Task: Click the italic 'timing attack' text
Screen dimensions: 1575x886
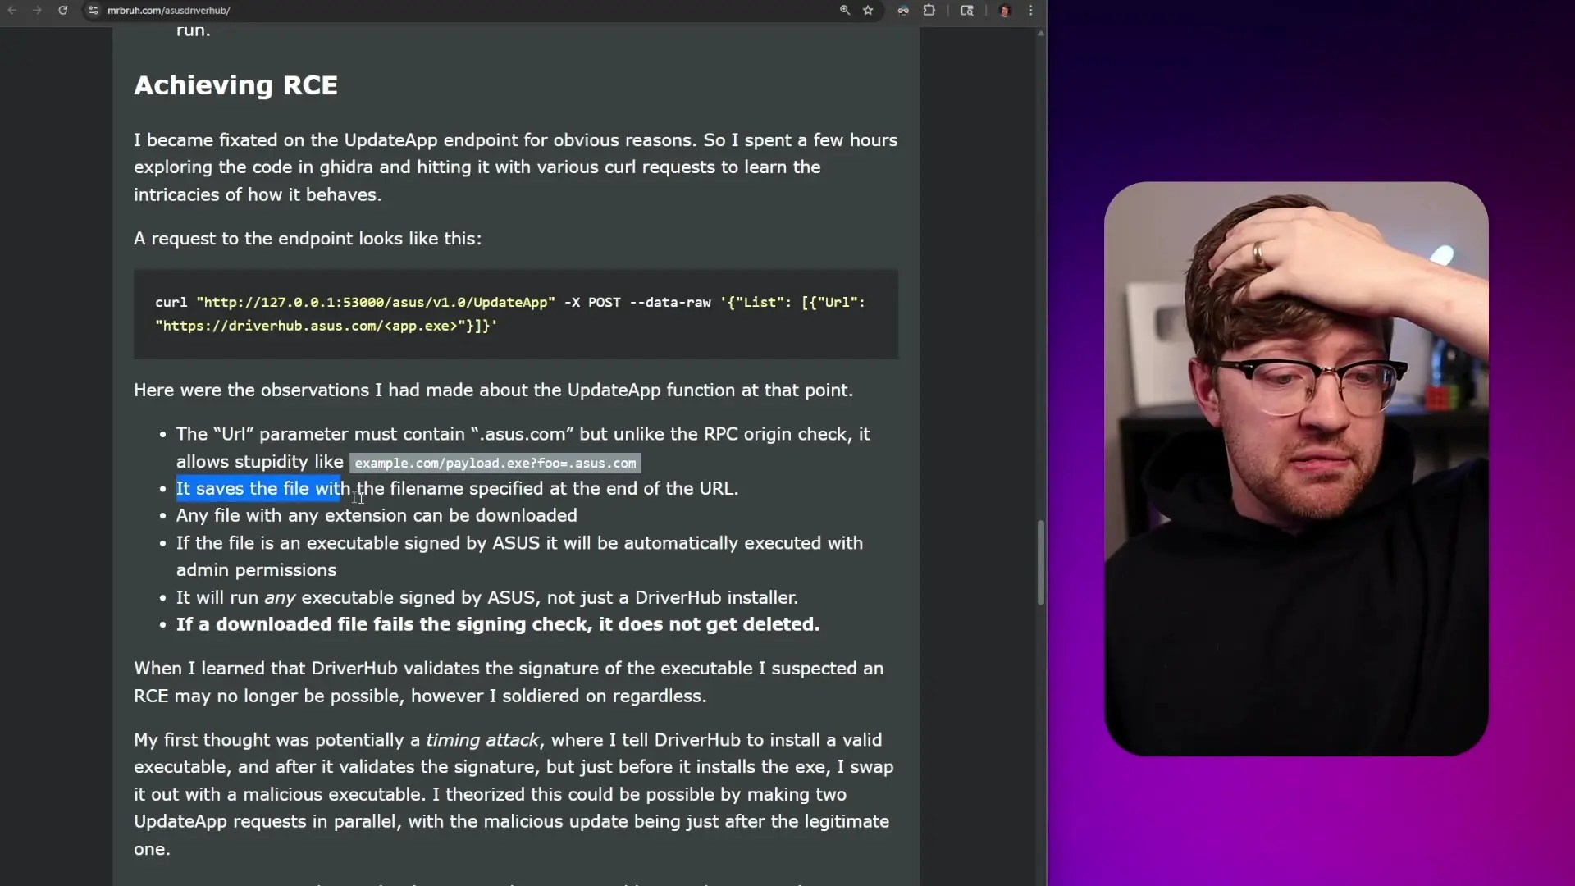Action: [x=482, y=740]
